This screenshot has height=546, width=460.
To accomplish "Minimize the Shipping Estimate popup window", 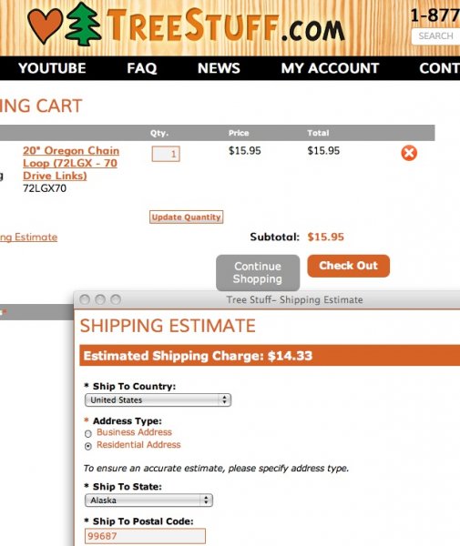I will [x=100, y=299].
